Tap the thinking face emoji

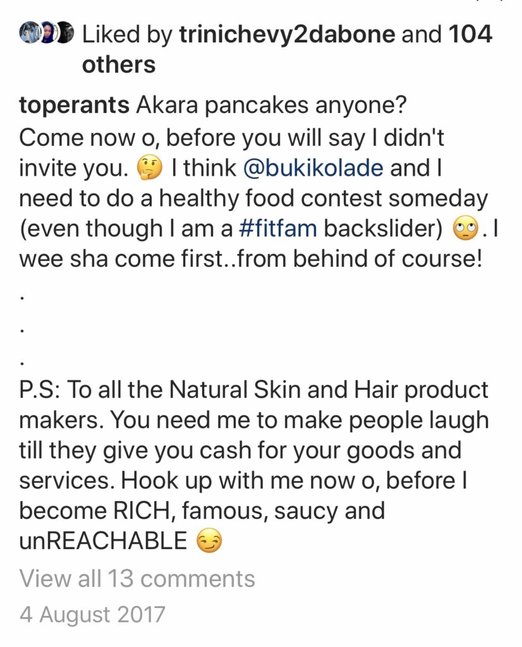click(149, 169)
